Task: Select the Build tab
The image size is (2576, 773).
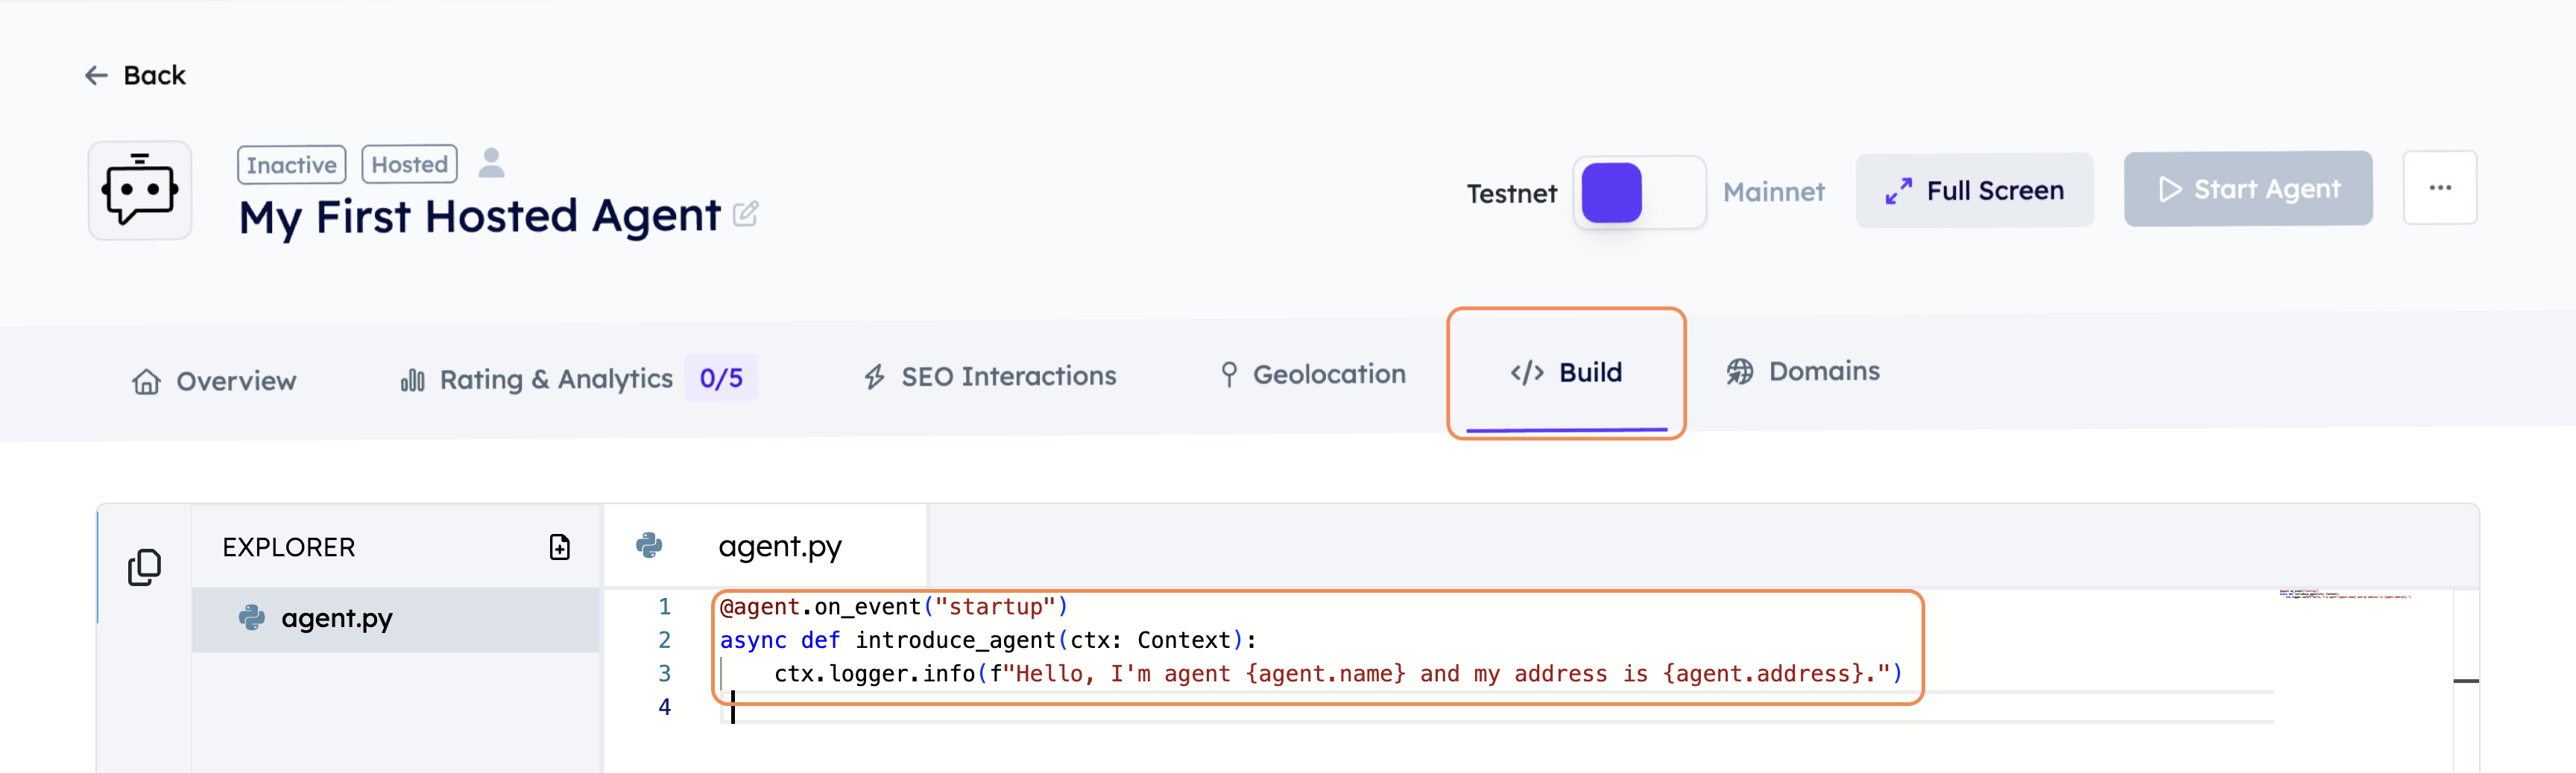Action: point(1566,372)
